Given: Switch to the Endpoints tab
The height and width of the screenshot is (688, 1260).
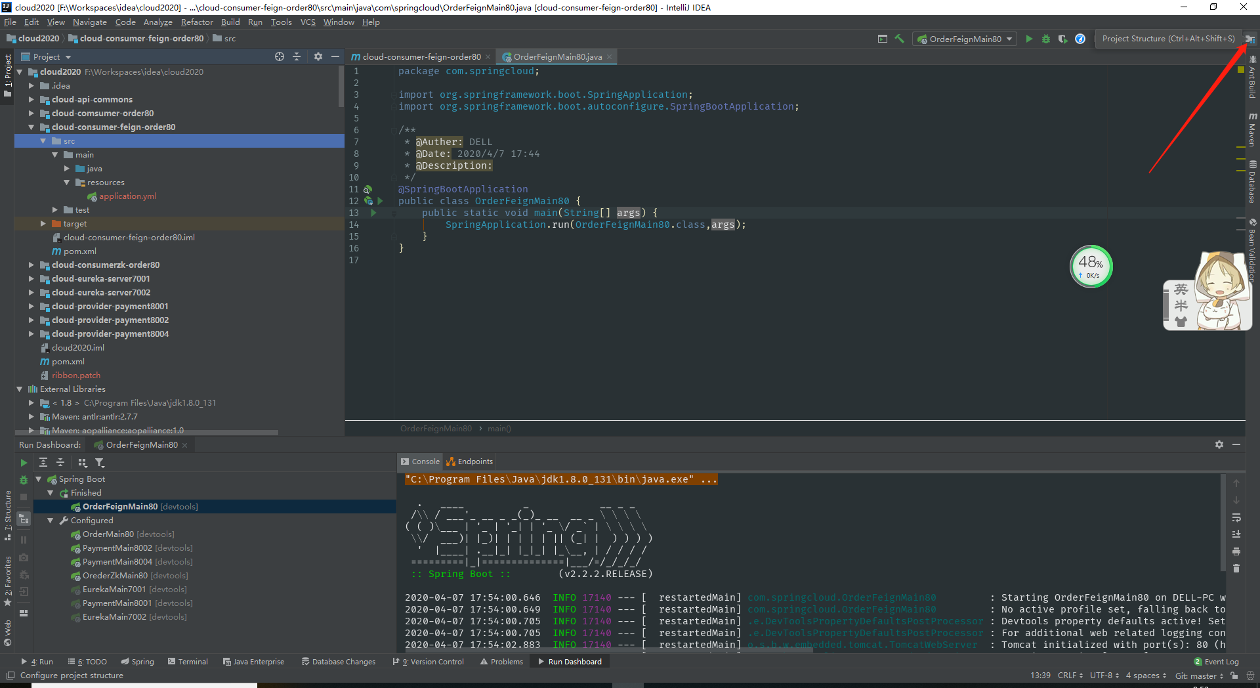Looking at the screenshot, I should [x=470, y=462].
